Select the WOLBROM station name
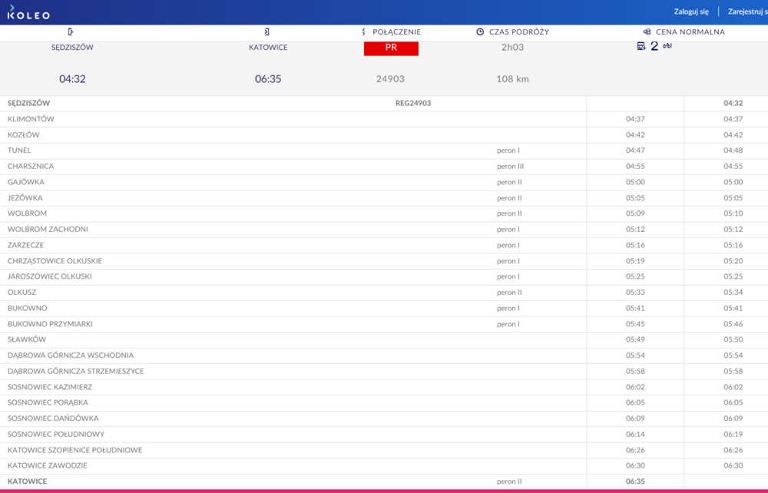 tap(27, 213)
